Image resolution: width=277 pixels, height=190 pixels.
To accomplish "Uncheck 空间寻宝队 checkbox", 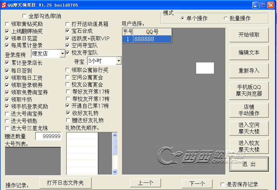I will (x=67, y=45).
